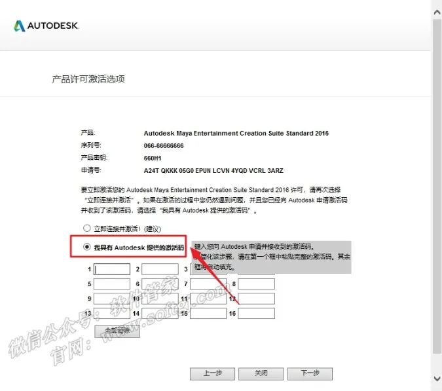Click the scrollbar down arrow
This screenshot has width=442, height=391.
click(437, 378)
